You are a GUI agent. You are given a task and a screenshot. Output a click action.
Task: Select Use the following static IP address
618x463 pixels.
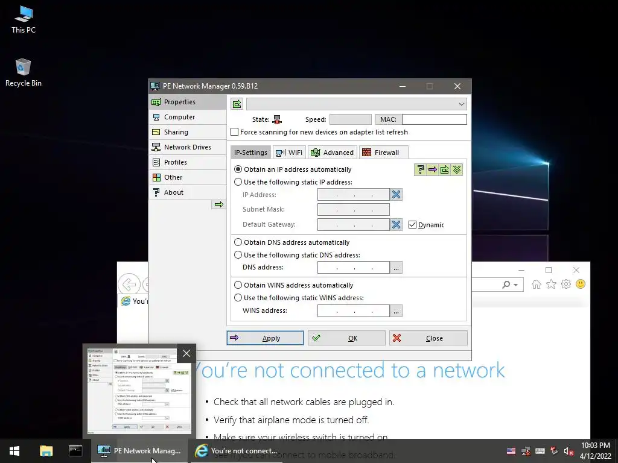(x=238, y=182)
